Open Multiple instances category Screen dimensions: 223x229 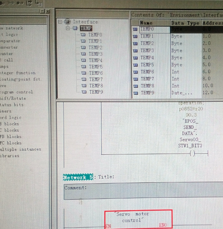pyautogui.click(x=21, y=149)
